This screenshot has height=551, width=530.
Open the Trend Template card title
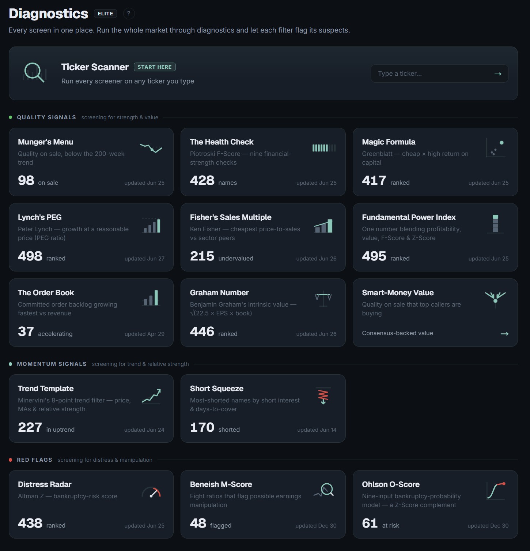coord(46,389)
